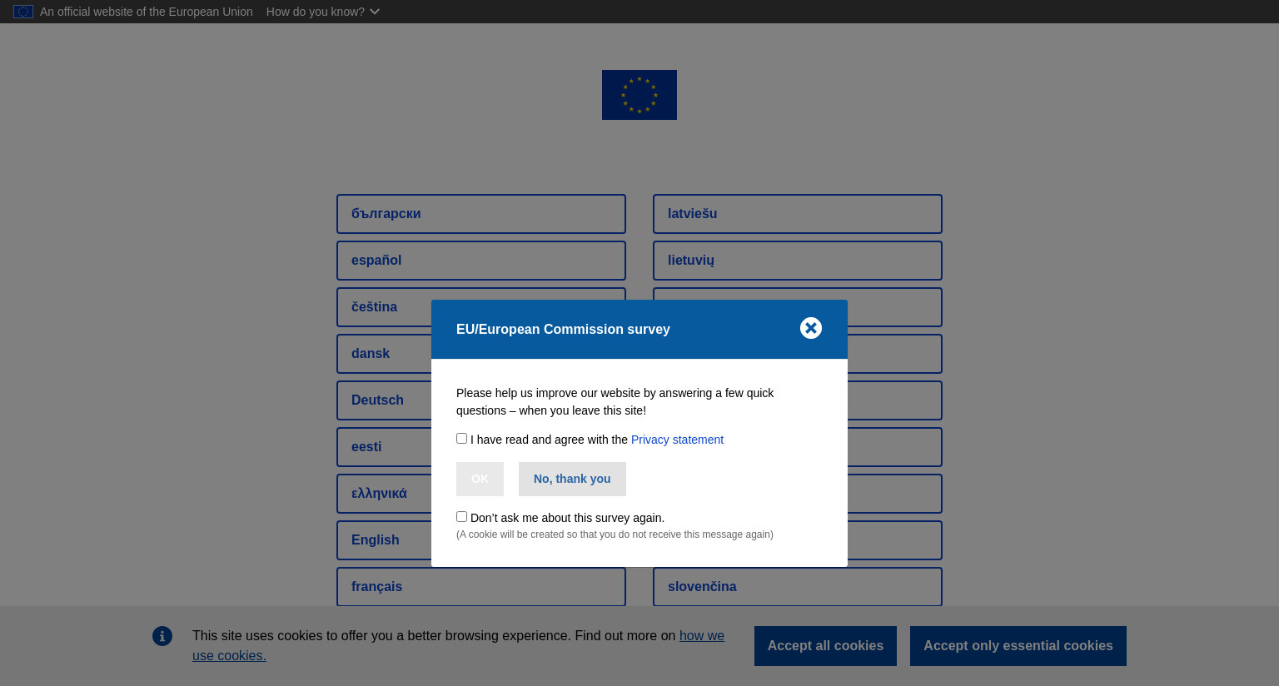Close the EU/European Commission survey dialog
The image size is (1279, 686).
pyautogui.click(x=811, y=328)
